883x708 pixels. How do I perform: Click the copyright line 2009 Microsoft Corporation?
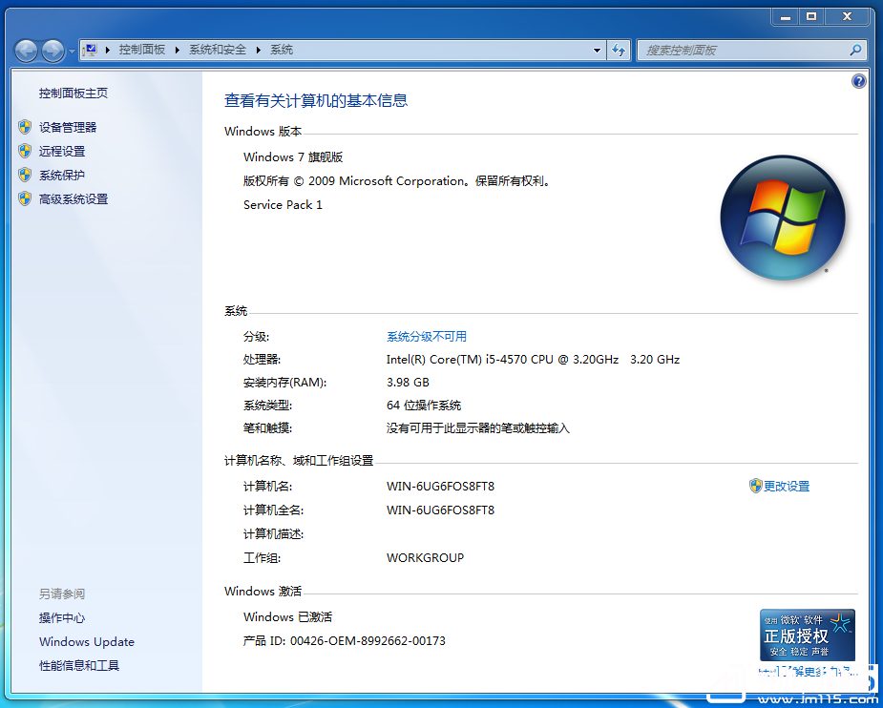[396, 181]
